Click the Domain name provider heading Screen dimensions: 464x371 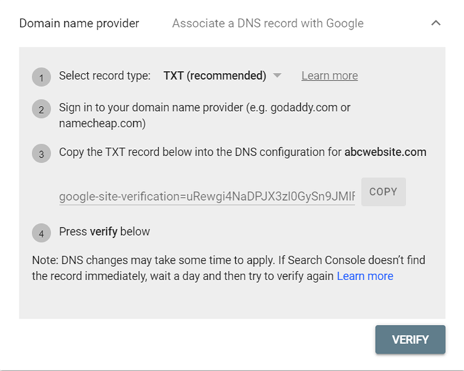pyautogui.click(x=79, y=23)
